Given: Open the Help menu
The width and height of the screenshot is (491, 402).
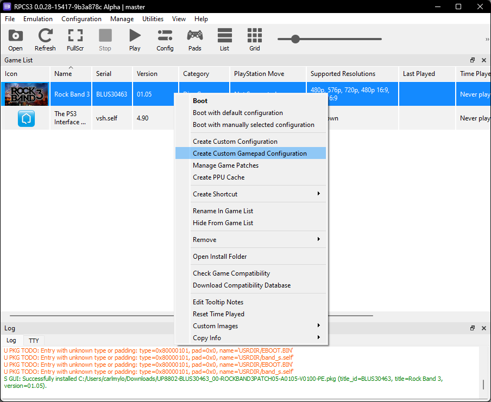Looking at the screenshot, I should pyautogui.click(x=201, y=19).
